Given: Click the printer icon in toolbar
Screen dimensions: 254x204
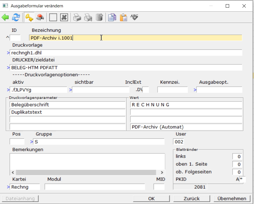Looking at the screenshot, I should (77, 18).
